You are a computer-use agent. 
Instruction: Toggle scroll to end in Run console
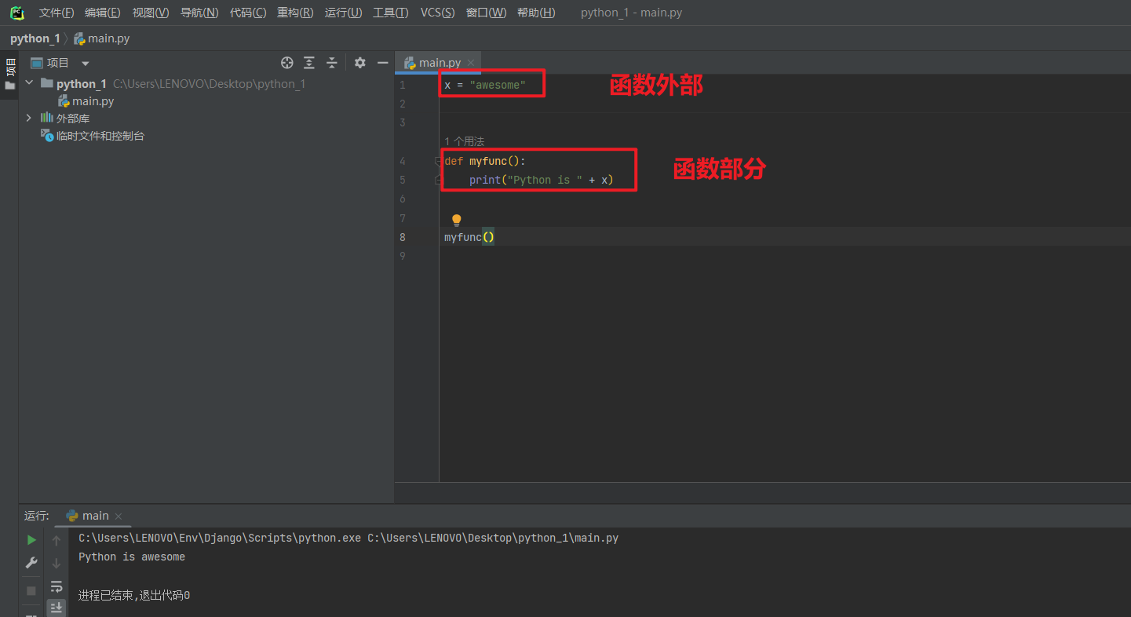[57, 608]
